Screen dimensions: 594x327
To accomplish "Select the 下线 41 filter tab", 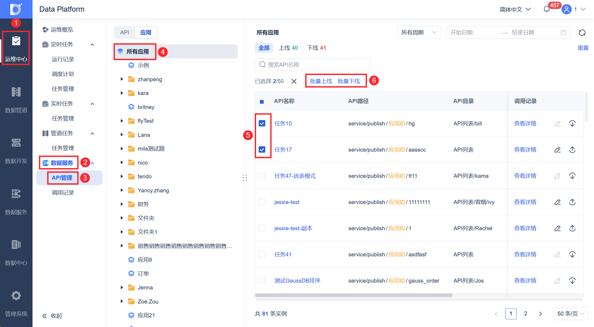I will tap(316, 48).
